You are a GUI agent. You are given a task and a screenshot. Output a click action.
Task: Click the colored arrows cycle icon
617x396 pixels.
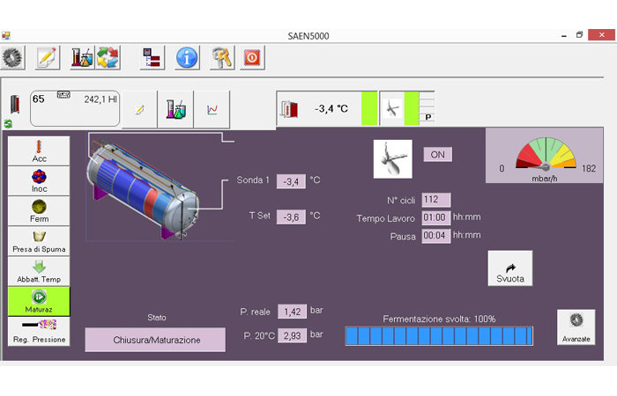pyautogui.click(x=108, y=57)
